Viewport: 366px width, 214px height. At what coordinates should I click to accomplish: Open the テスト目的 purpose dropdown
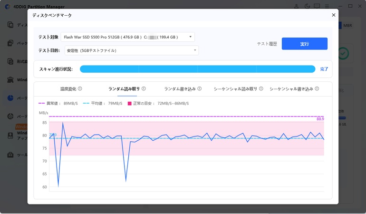132,50
